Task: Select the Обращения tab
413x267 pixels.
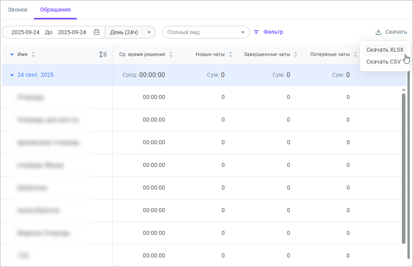Action: point(55,10)
